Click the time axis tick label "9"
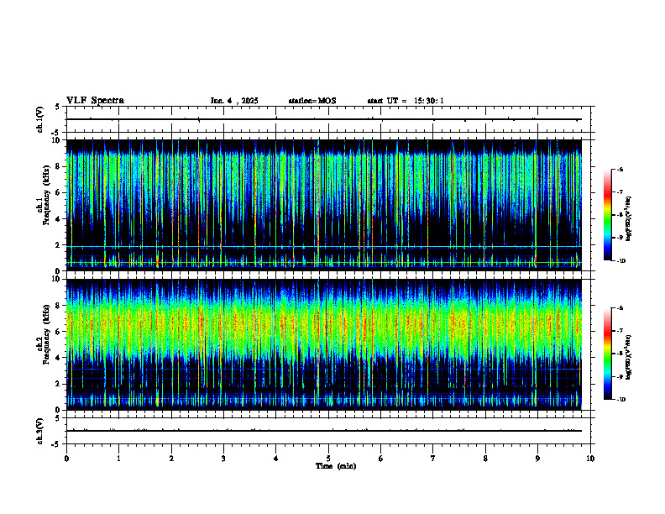The width and height of the screenshot is (665, 514). click(537, 459)
